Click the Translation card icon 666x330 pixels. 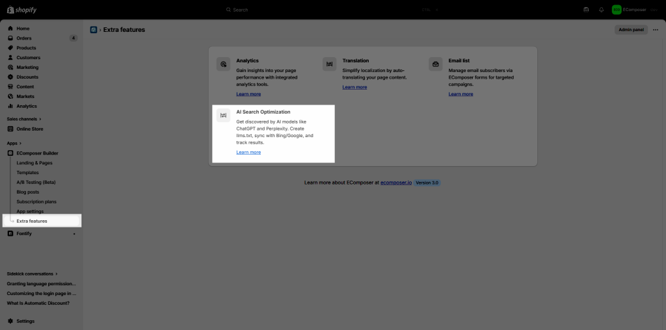[x=329, y=64]
